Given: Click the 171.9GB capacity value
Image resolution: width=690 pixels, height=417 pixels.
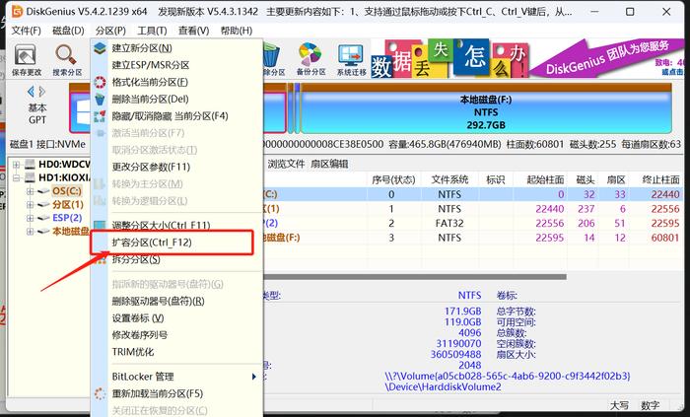Looking at the screenshot, I should click(462, 311).
